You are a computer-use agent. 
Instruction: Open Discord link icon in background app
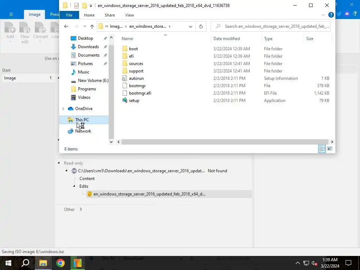(347, 14)
